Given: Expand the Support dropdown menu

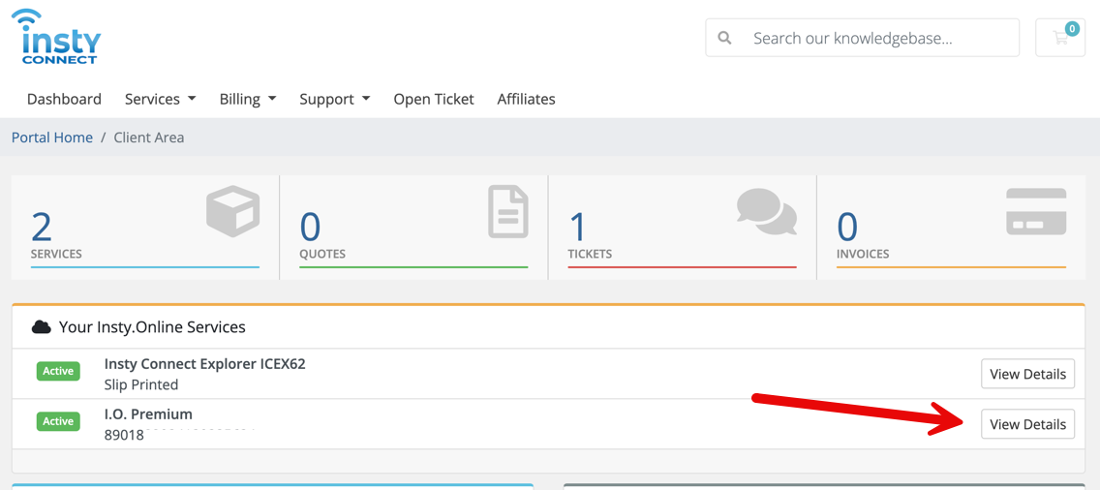Looking at the screenshot, I should [x=334, y=99].
